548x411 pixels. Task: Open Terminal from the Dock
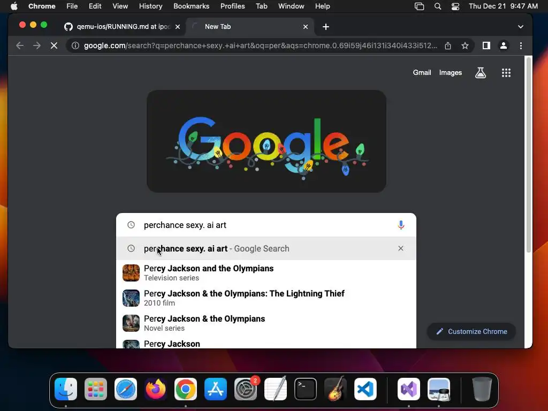(x=306, y=389)
